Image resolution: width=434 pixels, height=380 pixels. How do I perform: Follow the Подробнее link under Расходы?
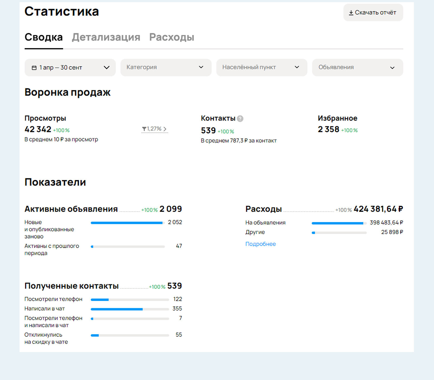(261, 244)
